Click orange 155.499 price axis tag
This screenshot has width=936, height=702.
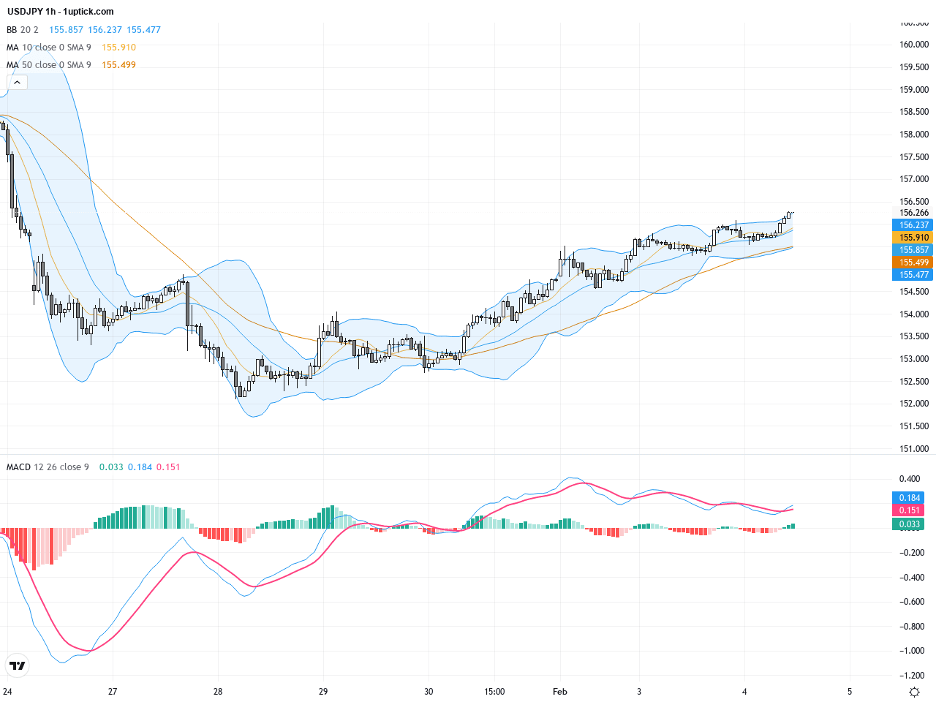pyautogui.click(x=913, y=263)
